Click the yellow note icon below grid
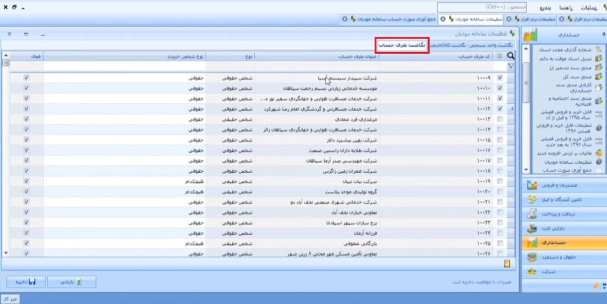This screenshot has height=304, width=607. [x=507, y=264]
